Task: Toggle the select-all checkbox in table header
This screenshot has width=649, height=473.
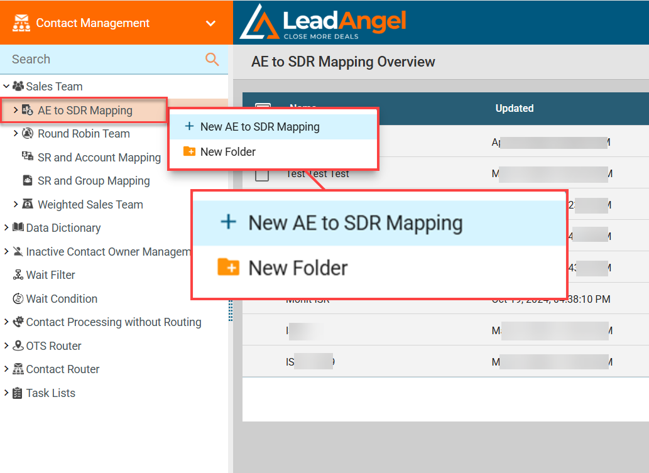Action: 263,107
